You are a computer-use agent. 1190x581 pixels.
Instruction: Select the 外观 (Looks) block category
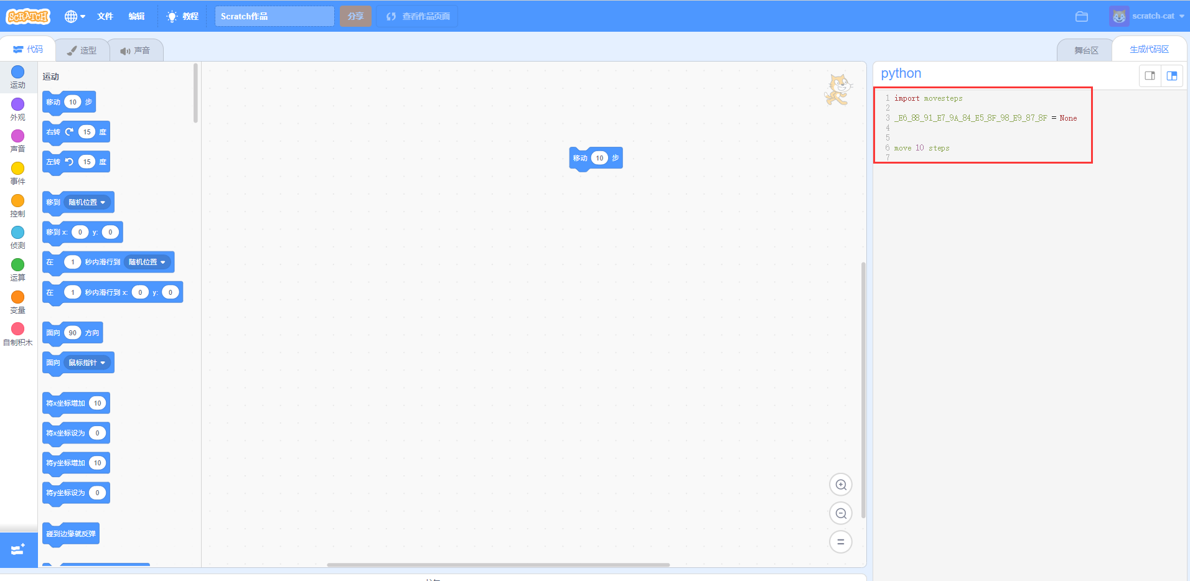coord(17,109)
